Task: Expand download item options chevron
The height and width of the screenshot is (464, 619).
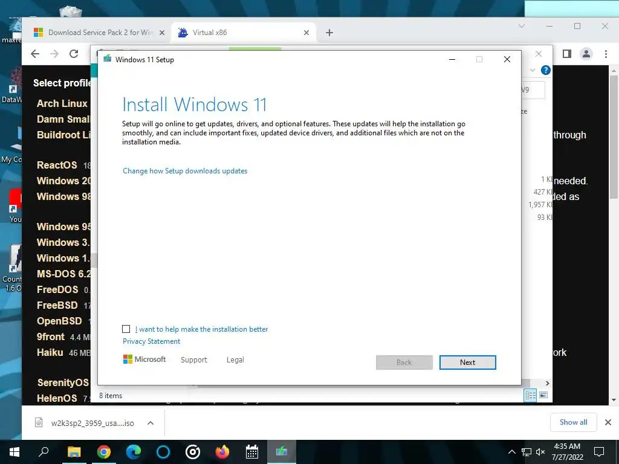Action: 151,423
